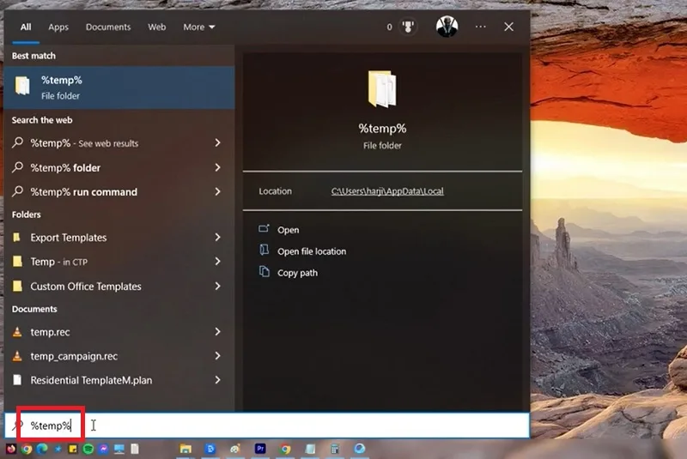Select the Web search tab
This screenshot has width=687, height=459.
157,27
